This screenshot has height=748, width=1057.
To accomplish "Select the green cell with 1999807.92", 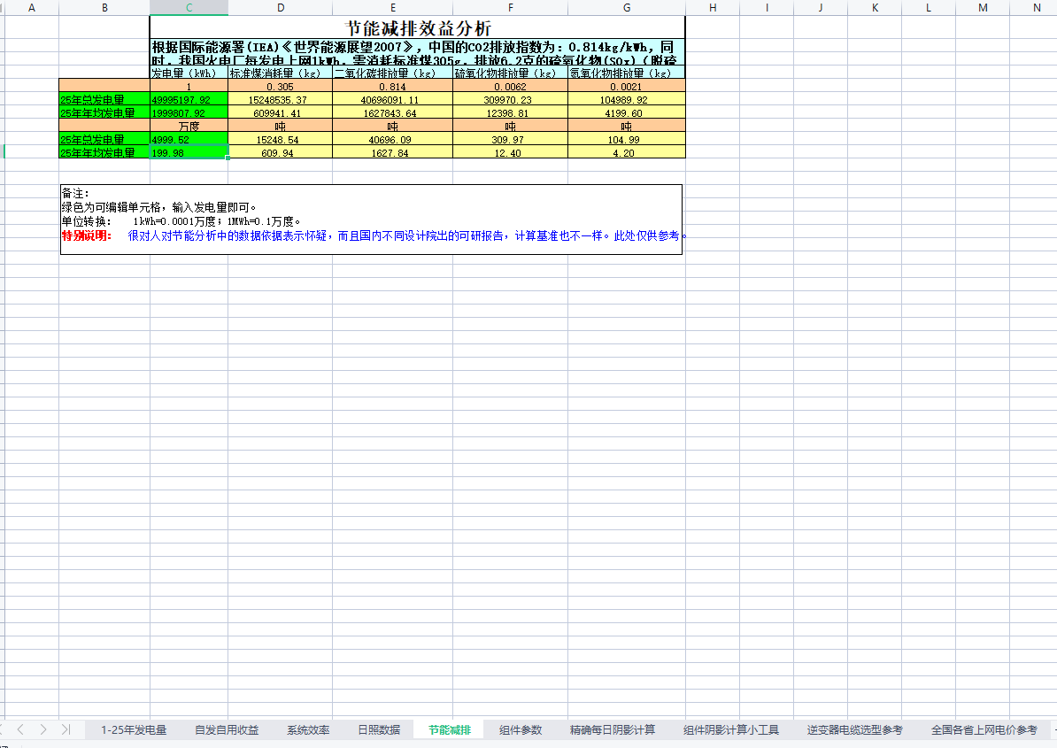I will [x=189, y=112].
